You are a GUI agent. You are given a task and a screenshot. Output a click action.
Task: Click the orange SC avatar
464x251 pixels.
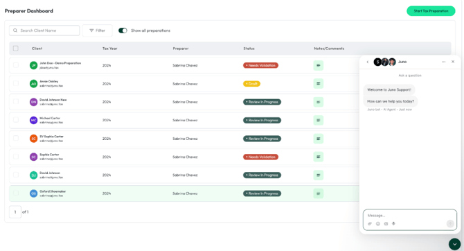[x=33, y=139]
